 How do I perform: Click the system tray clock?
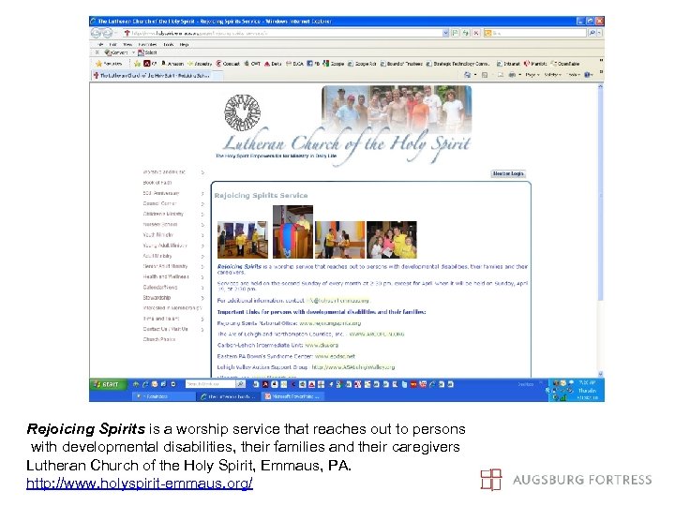[587, 390]
